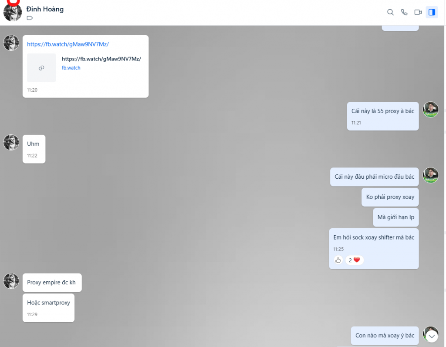The height and width of the screenshot is (347, 446).
Task: Click the thumbs-up reaction button on message
Action: 338,260
